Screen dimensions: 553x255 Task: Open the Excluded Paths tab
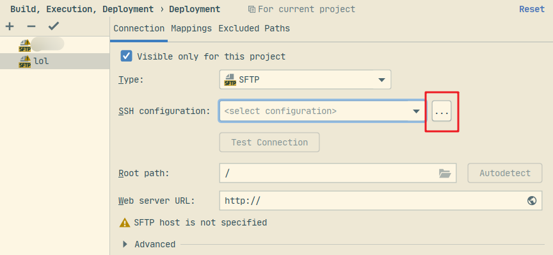(x=254, y=29)
